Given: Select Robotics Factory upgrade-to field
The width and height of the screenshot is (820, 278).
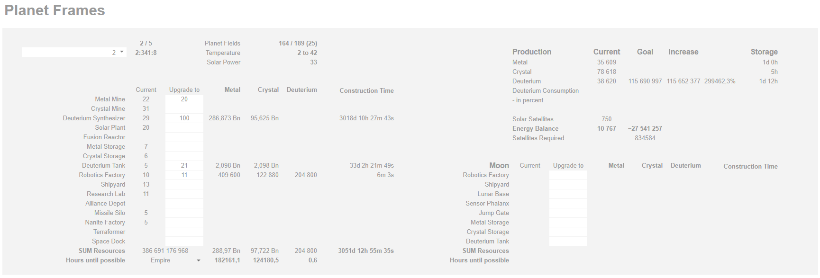Looking at the screenshot, I should [x=184, y=175].
